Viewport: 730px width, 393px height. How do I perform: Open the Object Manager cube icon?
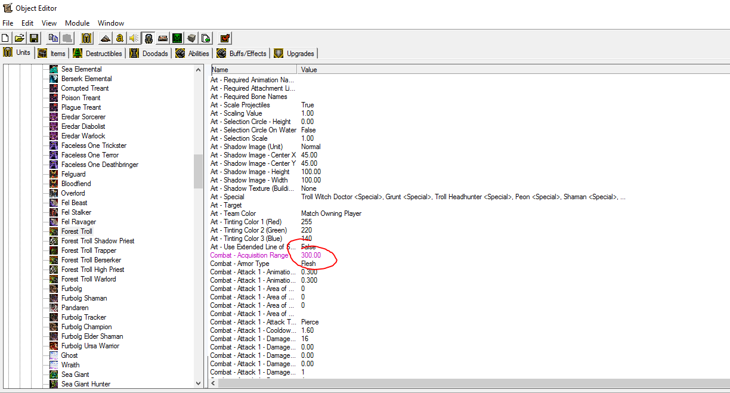pos(191,38)
